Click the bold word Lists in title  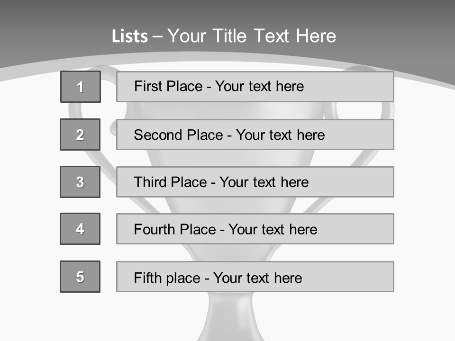pos(130,36)
